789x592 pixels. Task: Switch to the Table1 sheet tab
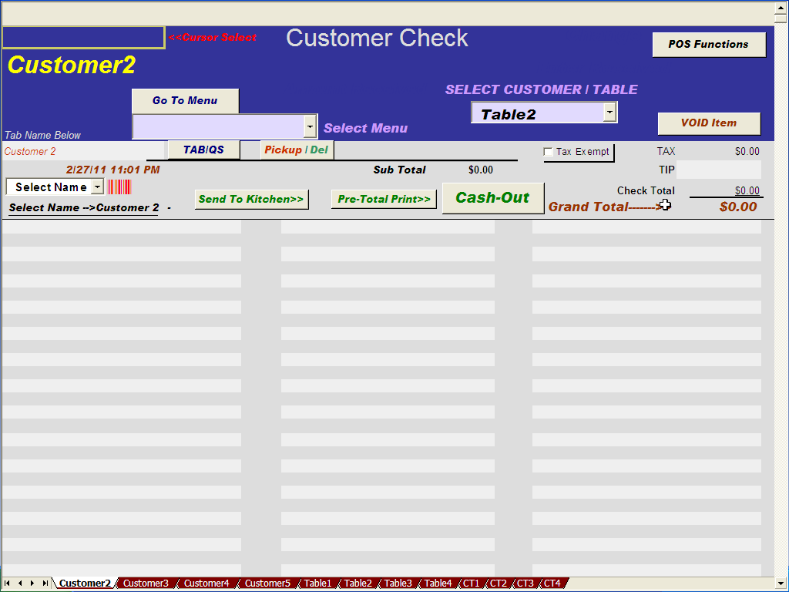pos(317,584)
